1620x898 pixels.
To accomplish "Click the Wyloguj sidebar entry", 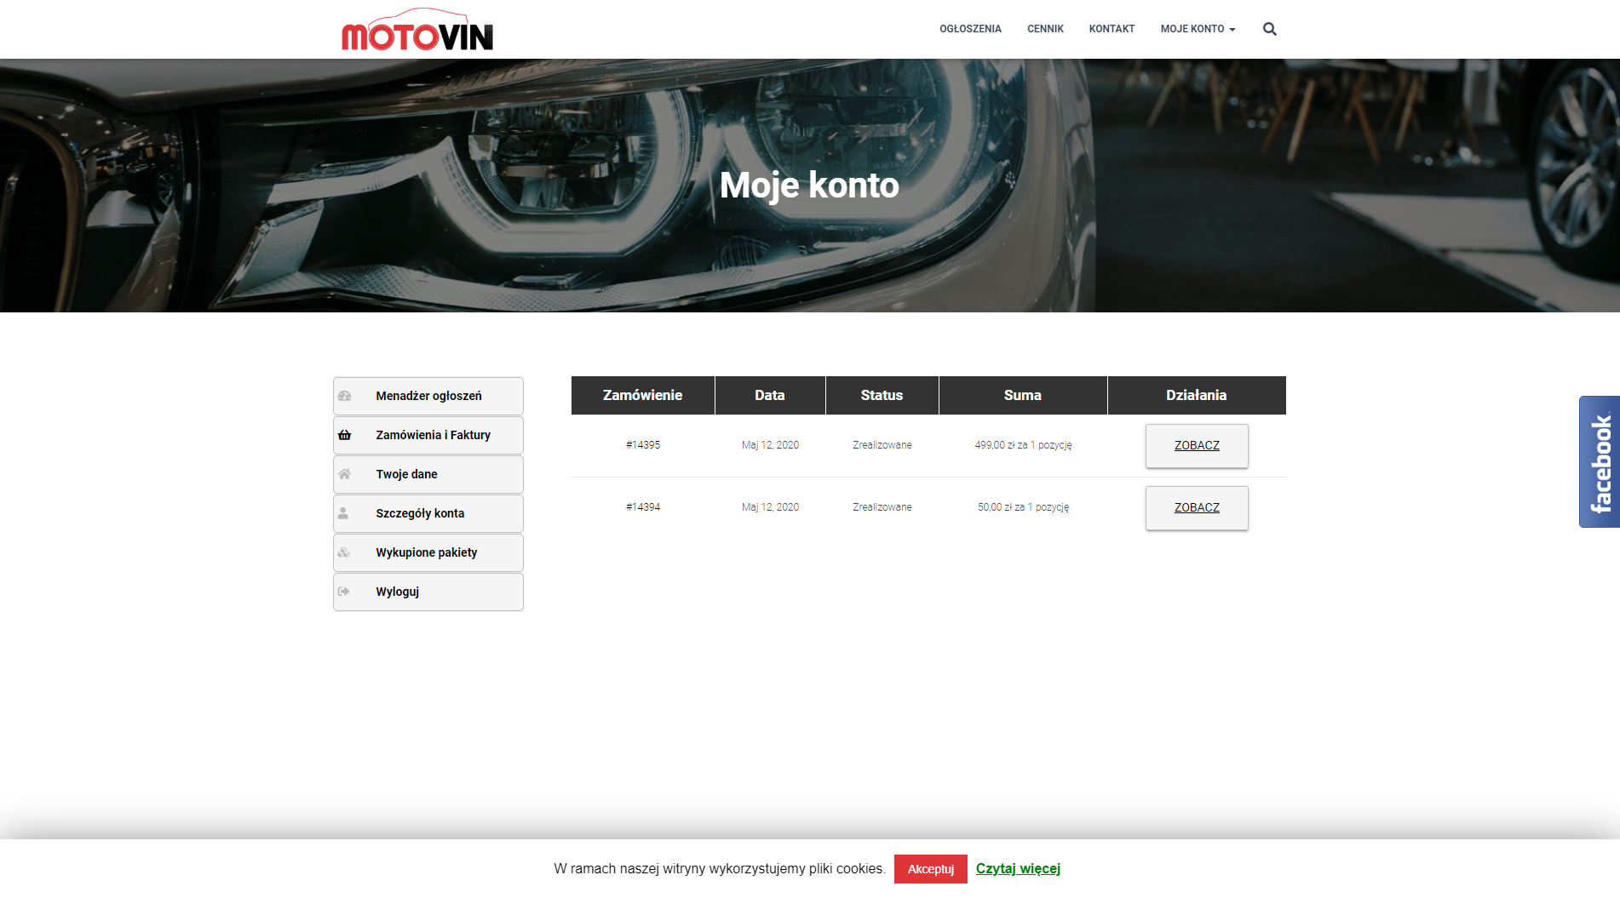I will click(396, 591).
